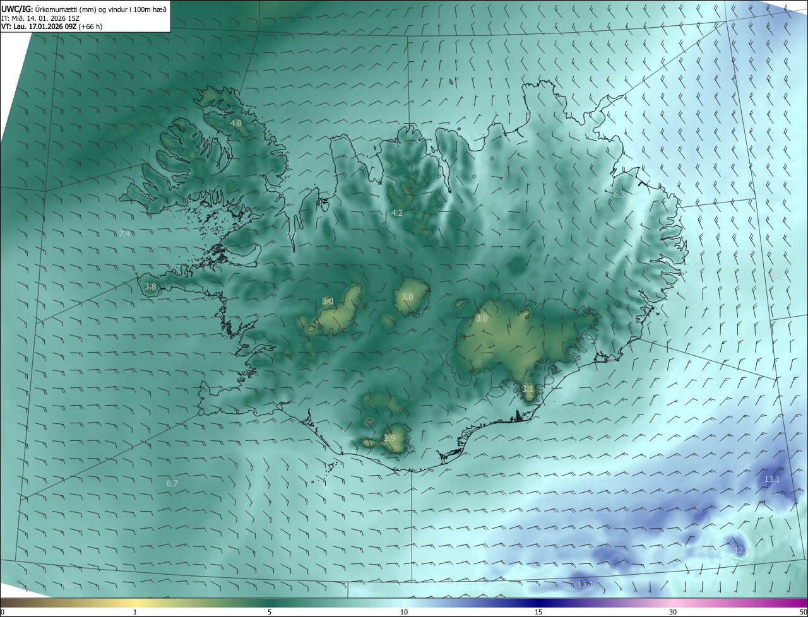The height and width of the screenshot is (617, 808).
Task: Click the 3.0 value on the western Langjökull glacier
Action: point(328,302)
